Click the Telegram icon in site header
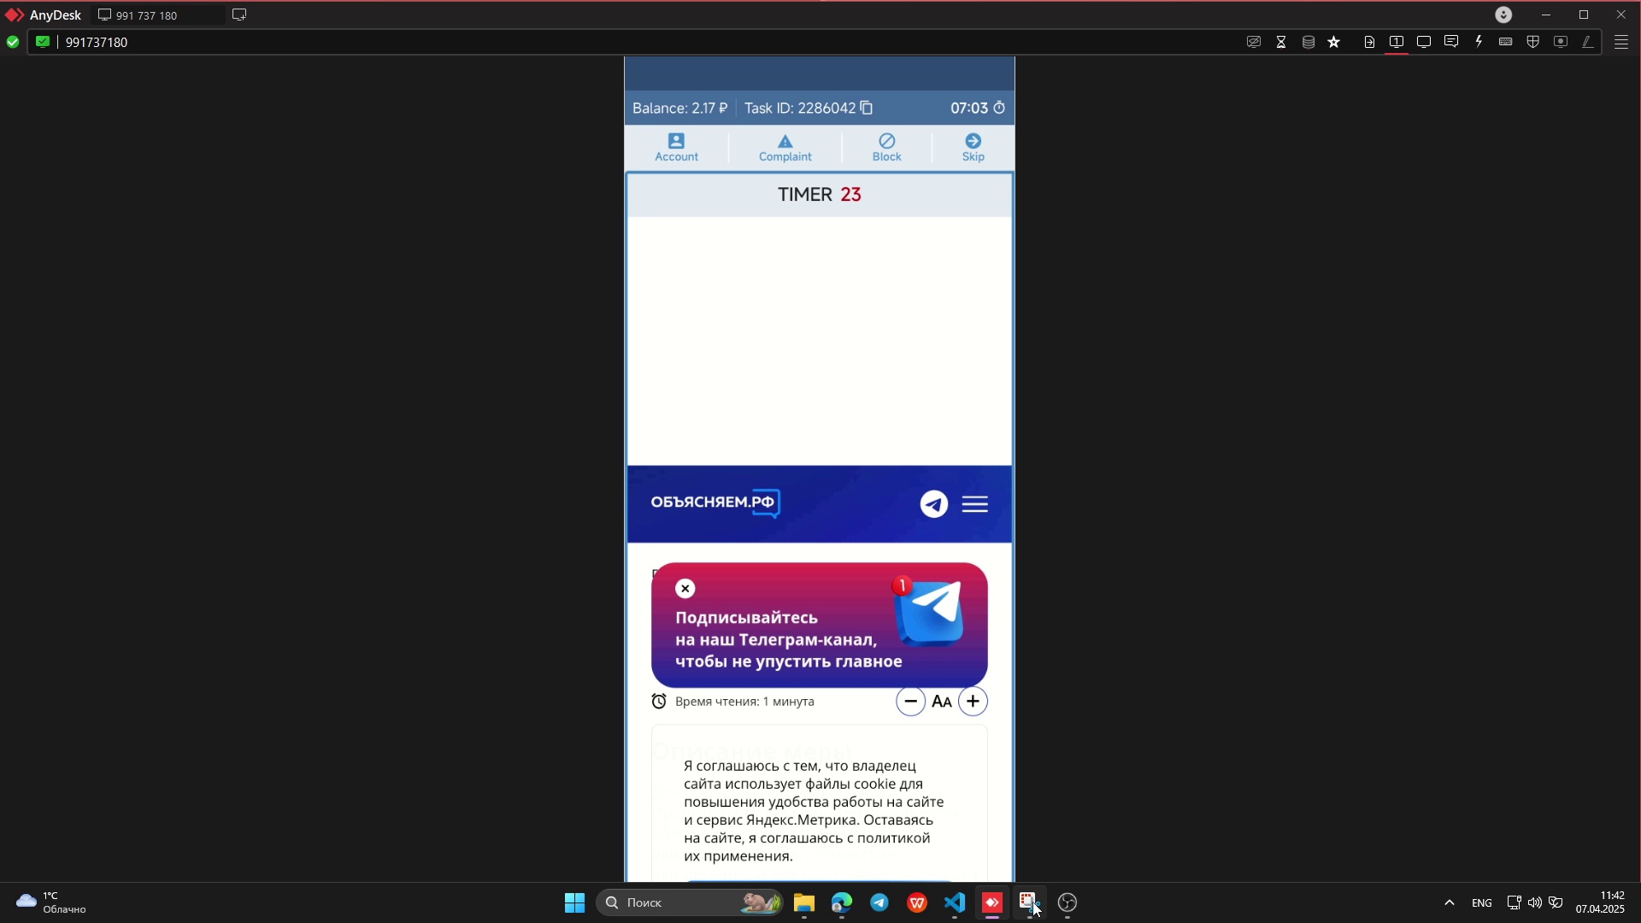The height and width of the screenshot is (923, 1641). coord(933,504)
